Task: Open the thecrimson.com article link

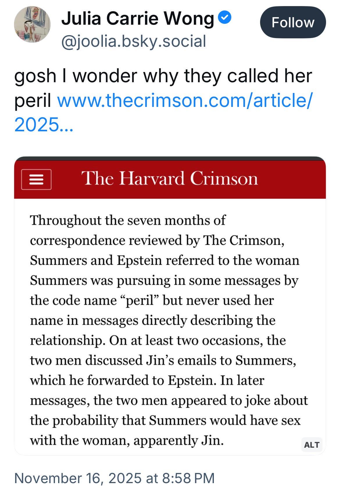Action: (185, 100)
